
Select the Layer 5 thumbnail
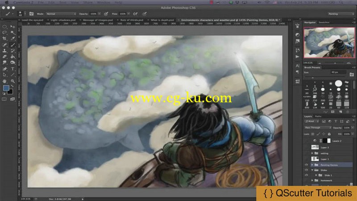point(315,147)
